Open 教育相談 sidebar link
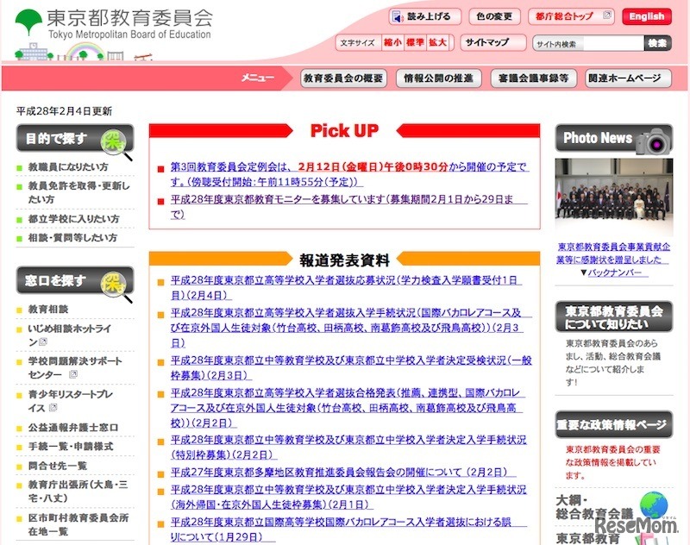Image resolution: width=690 pixels, height=545 pixels. pos(48,310)
